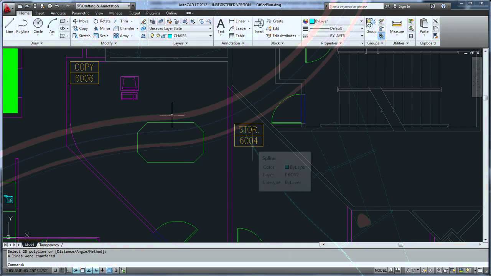Screen dimensions: 491x276
Task: Click the cyan ByLayer color swatch
Action: [x=311, y=21]
